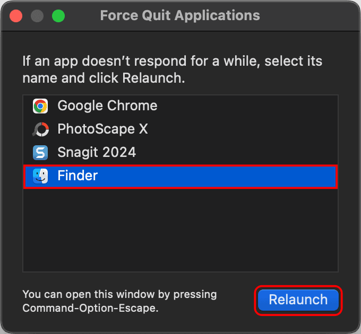
Task: Select the Snagit 2024 name label
Action: coord(97,153)
